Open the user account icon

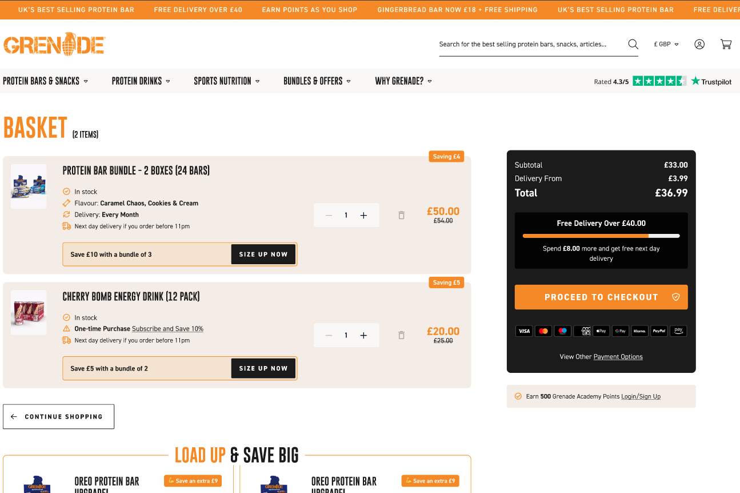699,45
